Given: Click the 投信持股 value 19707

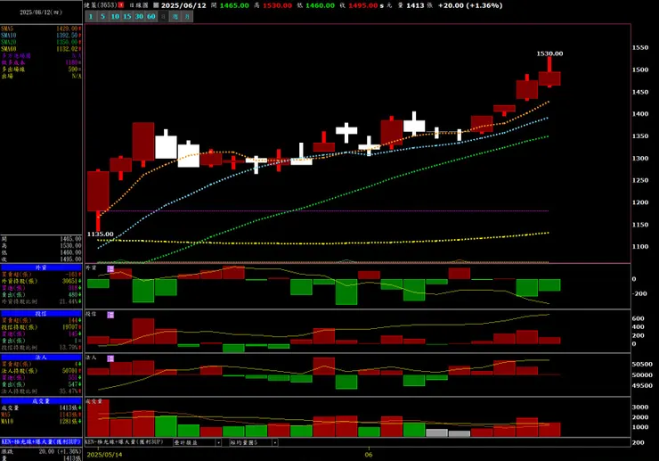Looking at the screenshot, I should (x=69, y=327).
